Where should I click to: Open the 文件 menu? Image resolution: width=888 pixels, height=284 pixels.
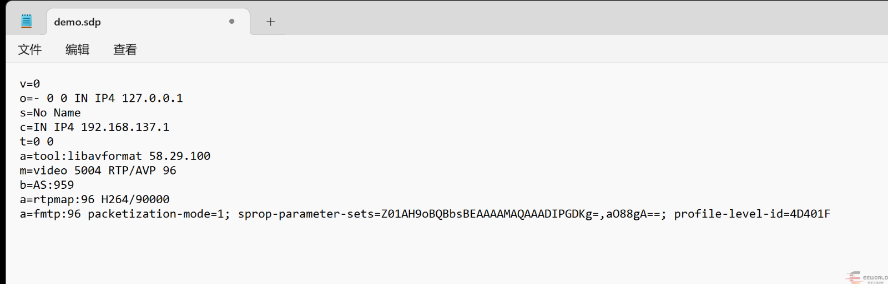(x=30, y=50)
